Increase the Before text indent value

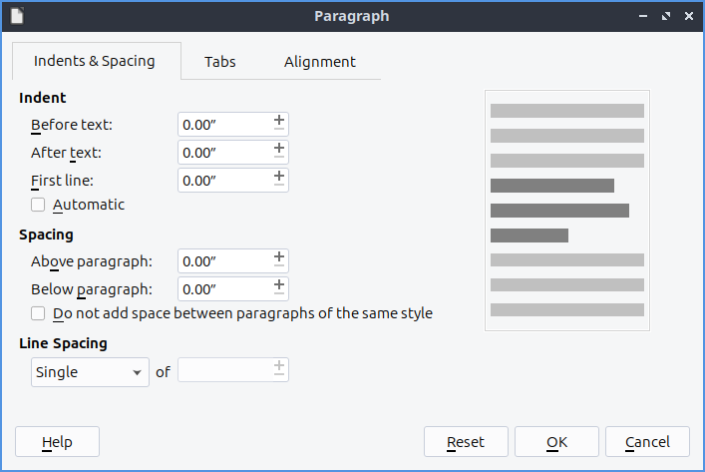point(279,120)
